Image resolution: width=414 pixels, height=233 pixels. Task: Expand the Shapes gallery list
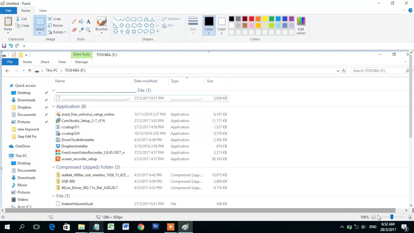[158, 31]
